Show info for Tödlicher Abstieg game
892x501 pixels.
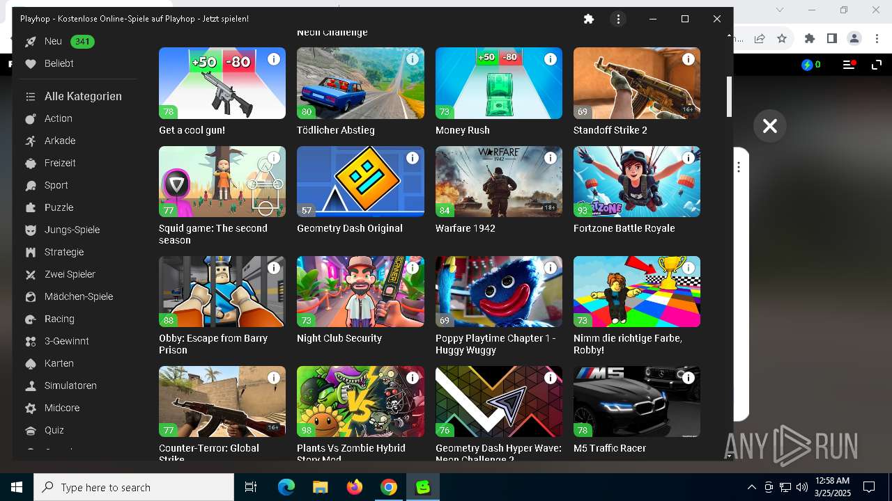[x=413, y=59]
